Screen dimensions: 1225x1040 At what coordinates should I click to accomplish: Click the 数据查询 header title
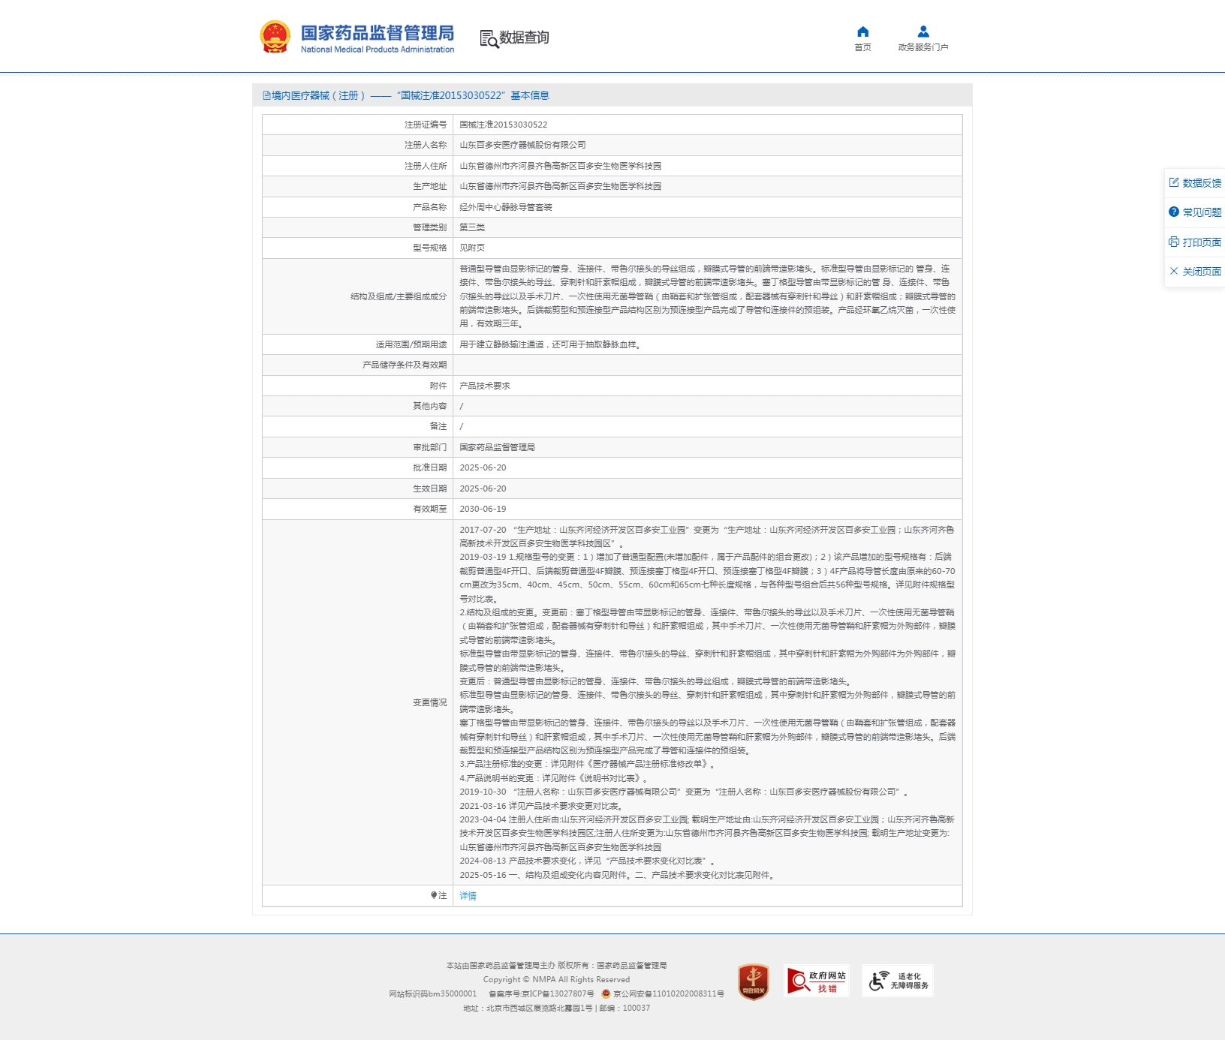(x=524, y=38)
